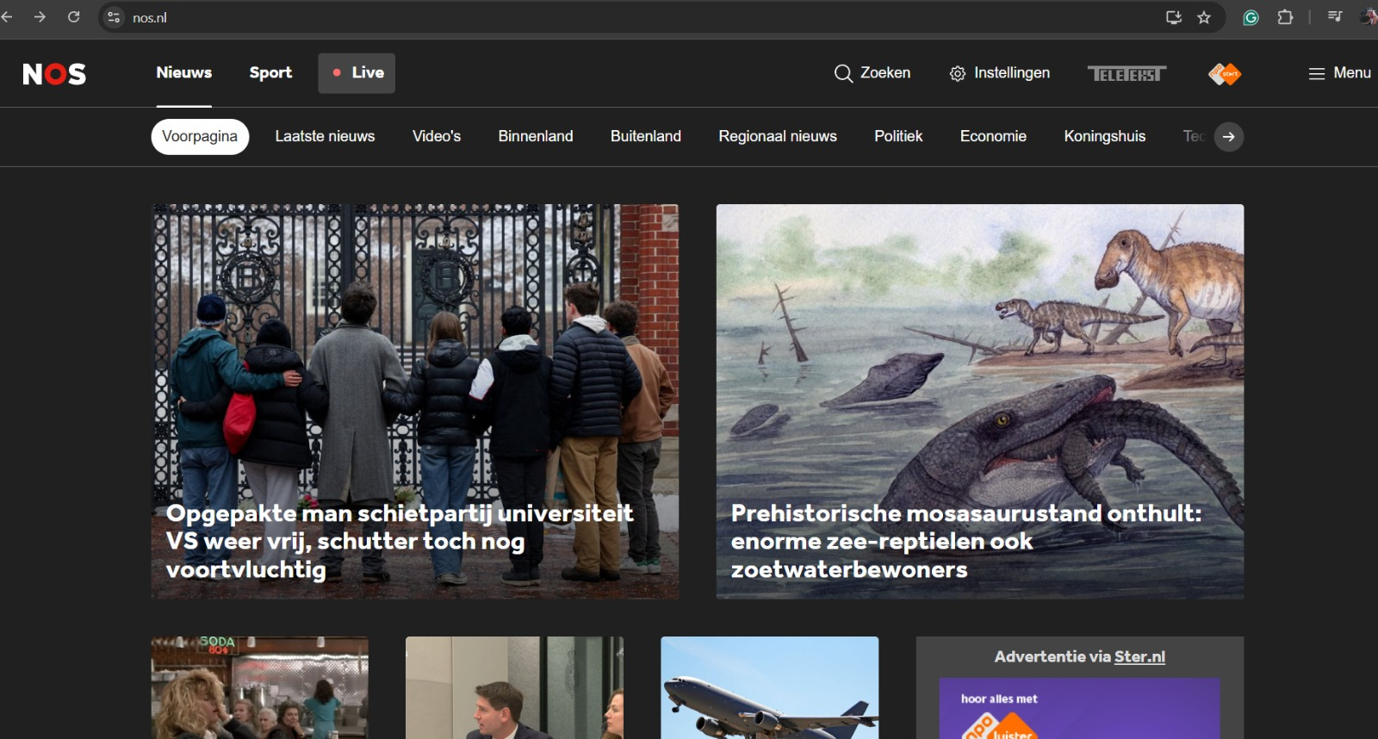The image size is (1378, 739).
Task: Open the browser media control button
Action: [x=1335, y=17]
